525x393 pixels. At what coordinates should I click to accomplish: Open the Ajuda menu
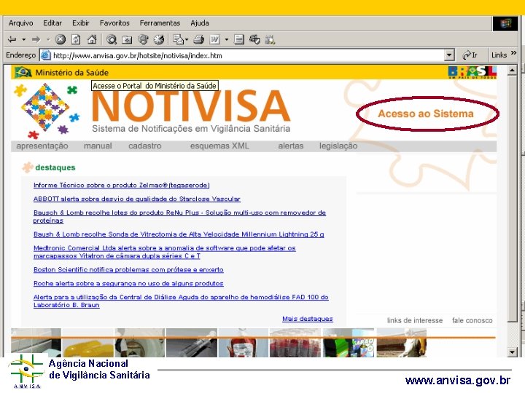pyautogui.click(x=200, y=23)
